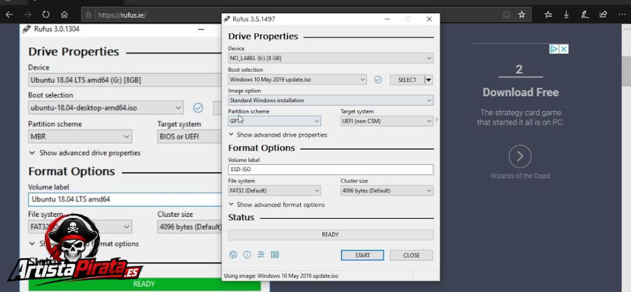Add rufus.ie to favorites star

522,15
